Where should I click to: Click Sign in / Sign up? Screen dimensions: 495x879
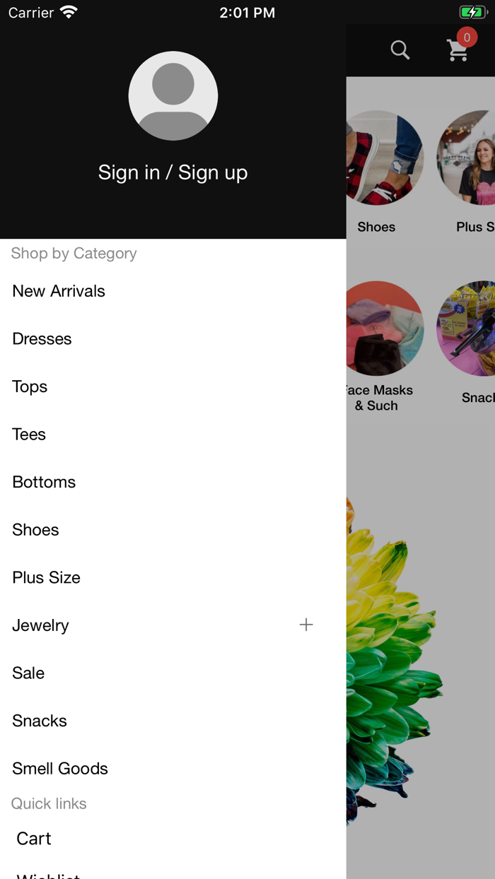click(x=173, y=172)
